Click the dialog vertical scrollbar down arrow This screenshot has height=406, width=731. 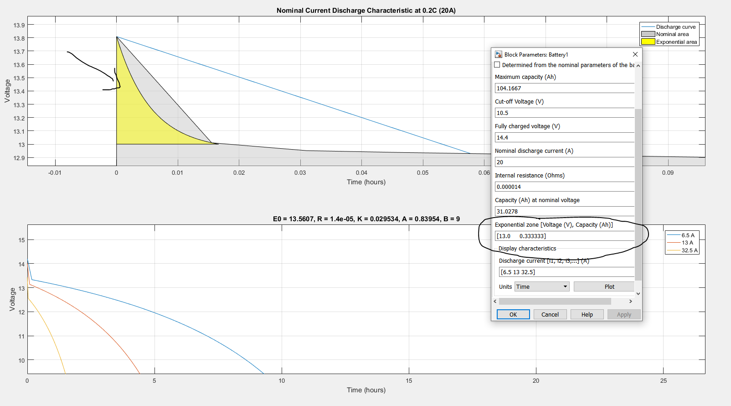(638, 294)
